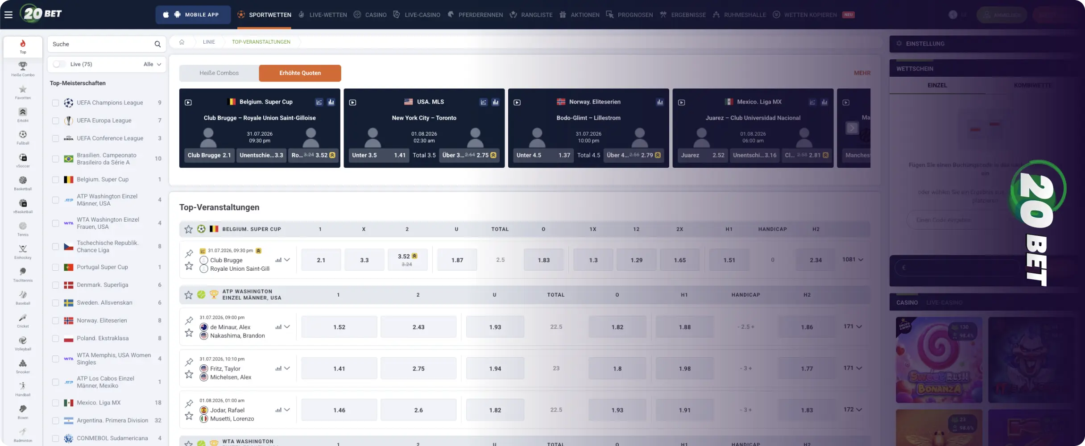
Task: Check the Norway Eliteserien checkbox
Action: [x=55, y=321]
